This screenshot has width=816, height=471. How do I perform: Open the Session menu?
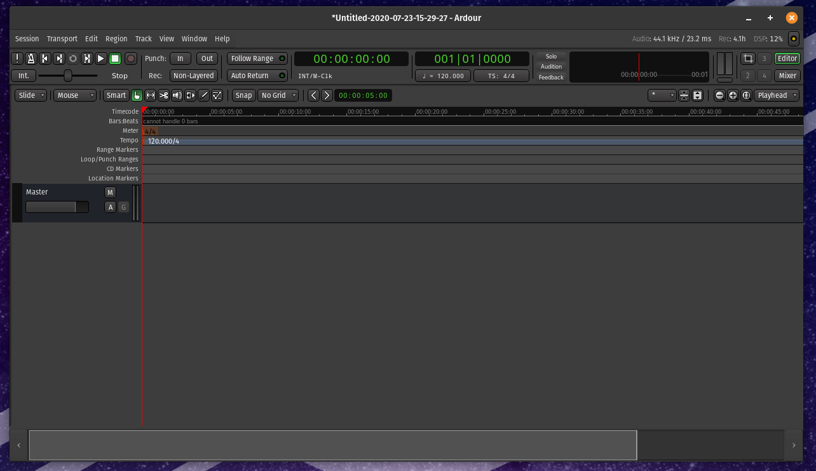[27, 39]
